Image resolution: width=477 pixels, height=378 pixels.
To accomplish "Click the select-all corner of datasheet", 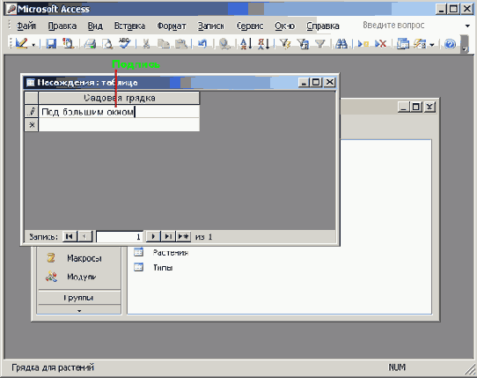I will click(32, 98).
